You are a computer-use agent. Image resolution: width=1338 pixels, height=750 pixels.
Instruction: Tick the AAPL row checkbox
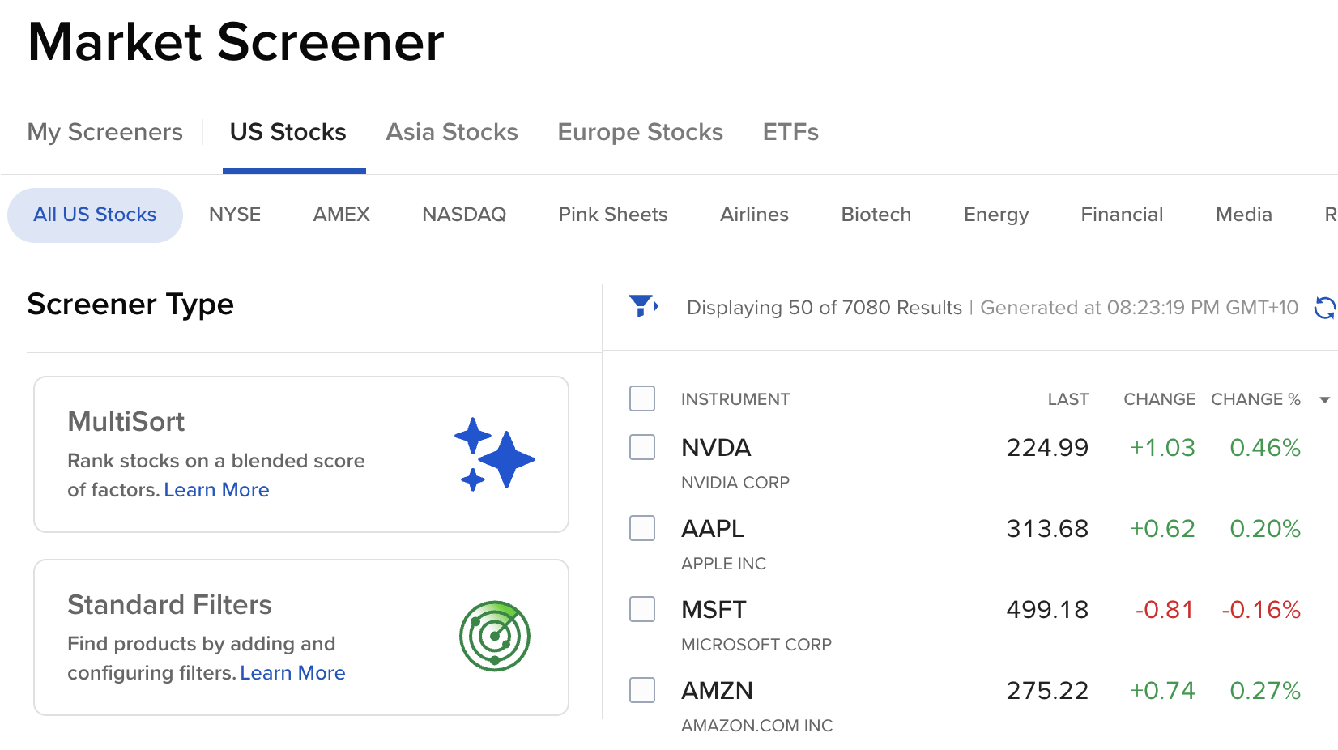(x=642, y=528)
